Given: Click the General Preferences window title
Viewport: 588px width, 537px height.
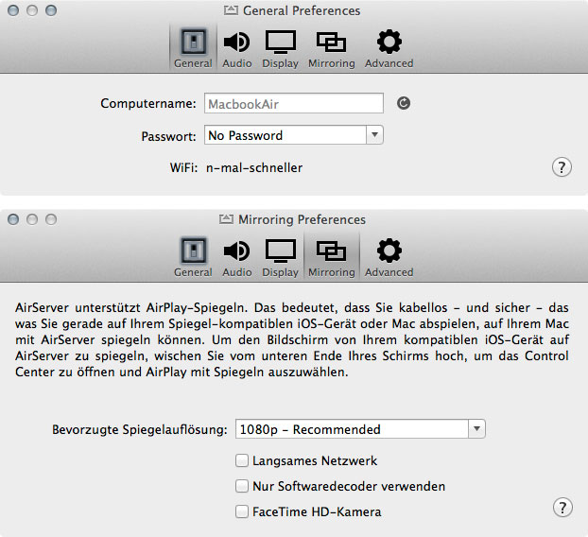Looking at the screenshot, I should point(302,10).
